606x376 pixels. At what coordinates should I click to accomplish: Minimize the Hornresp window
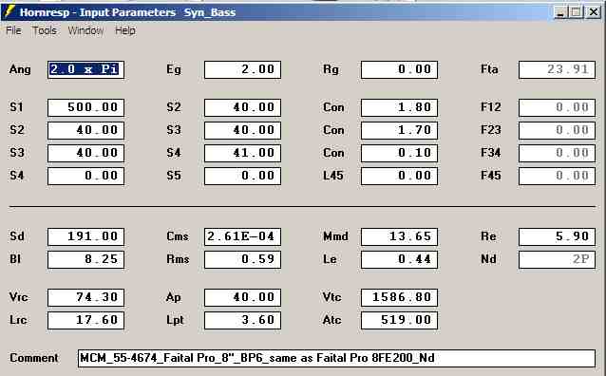[560, 12]
